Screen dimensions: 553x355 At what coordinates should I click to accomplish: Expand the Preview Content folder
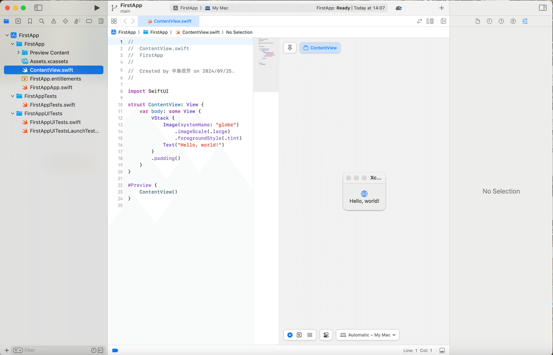pos(18,53)
